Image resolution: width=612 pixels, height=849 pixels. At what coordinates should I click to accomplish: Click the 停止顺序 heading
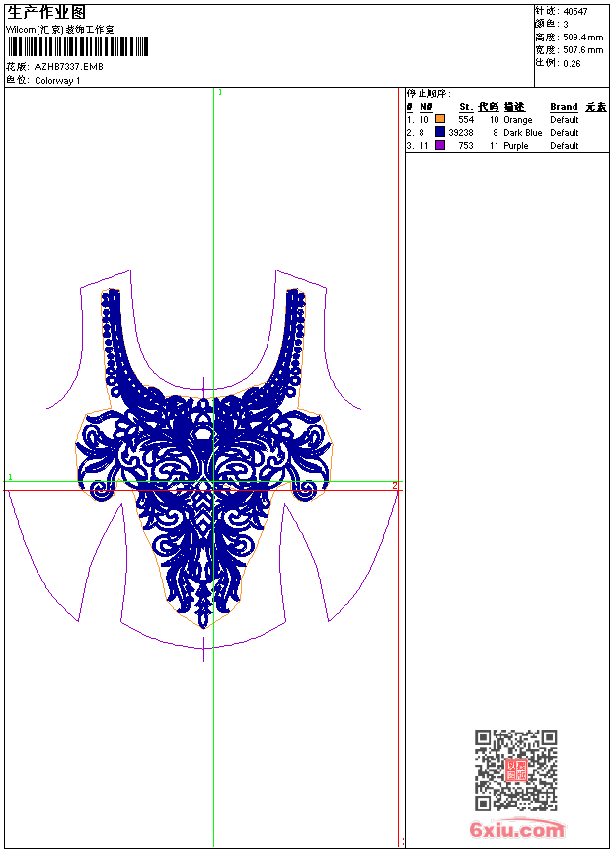pos(428,94)
